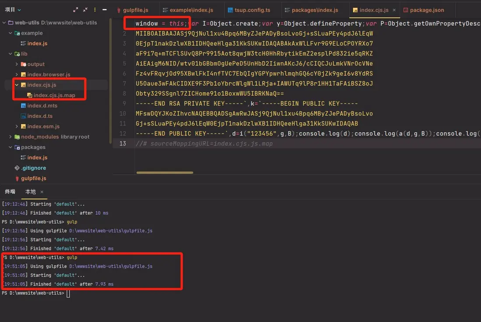Open the Project view dropdown

pyautogui.click(x=13, y=10)
